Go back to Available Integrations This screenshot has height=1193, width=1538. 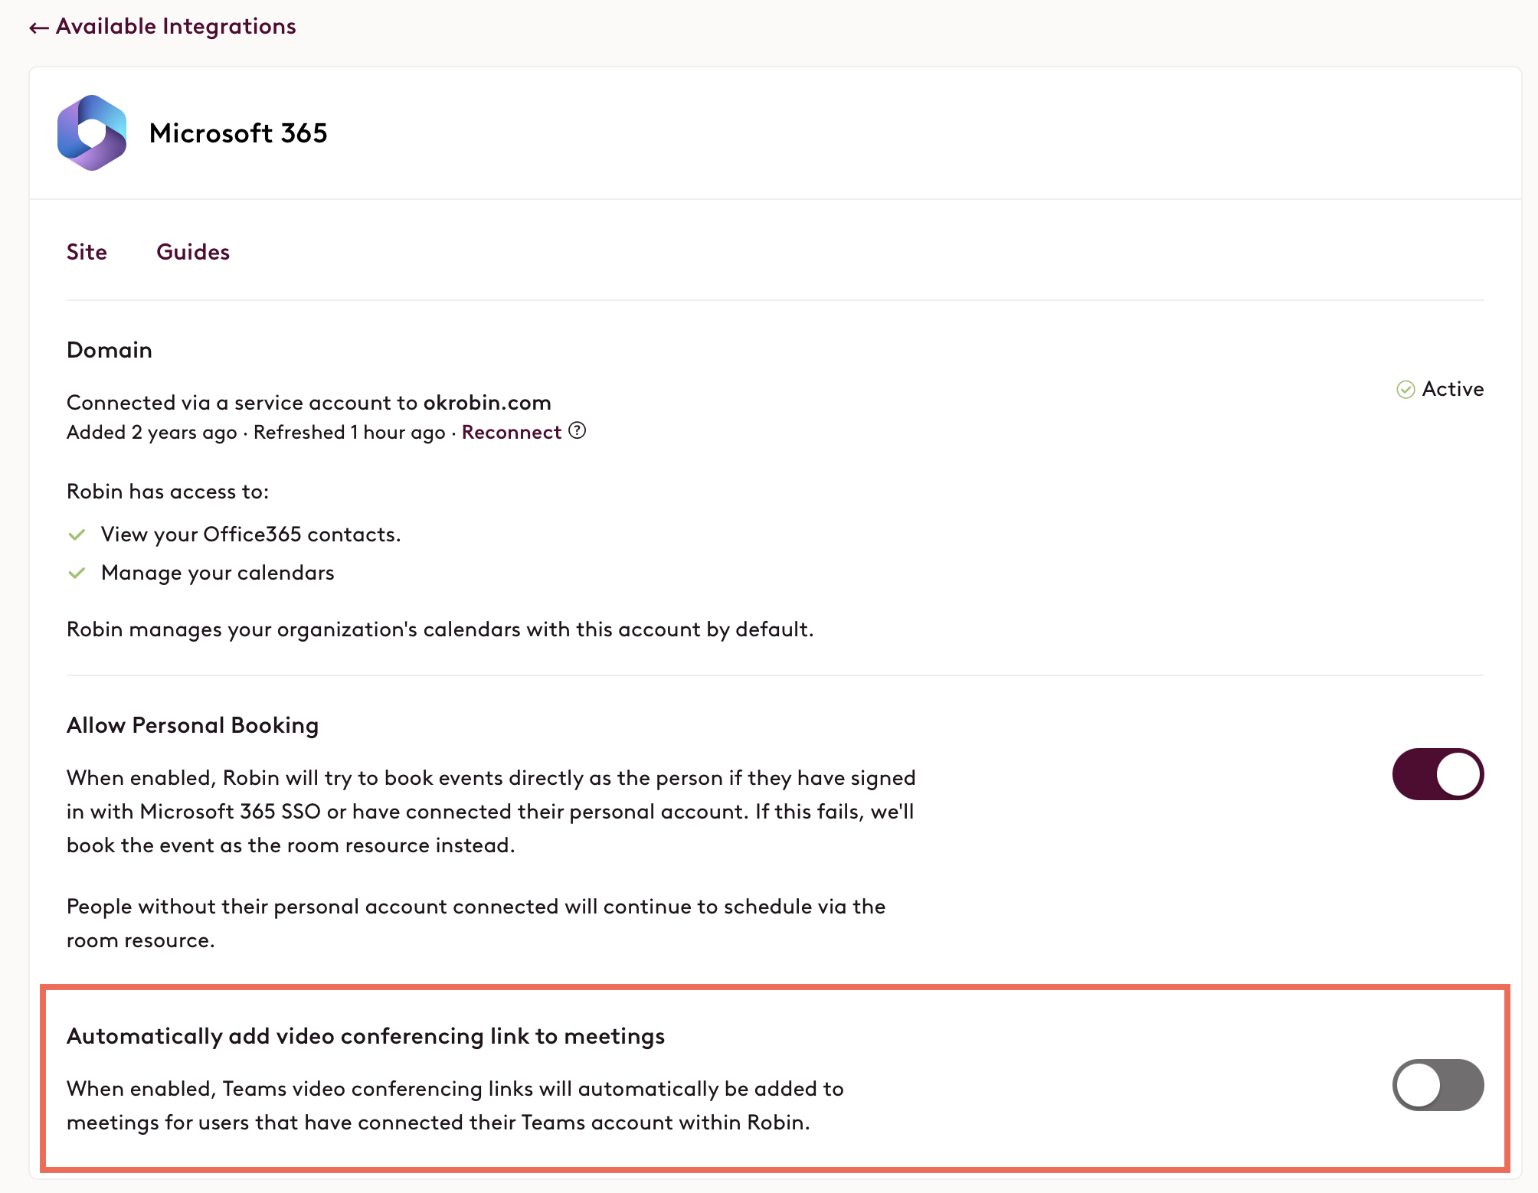click(162, 27)
